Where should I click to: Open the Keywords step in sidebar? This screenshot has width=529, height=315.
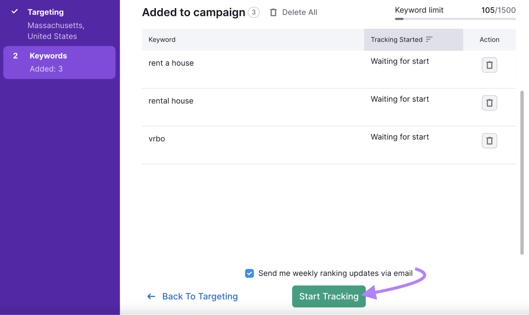[x=60, y=62]
